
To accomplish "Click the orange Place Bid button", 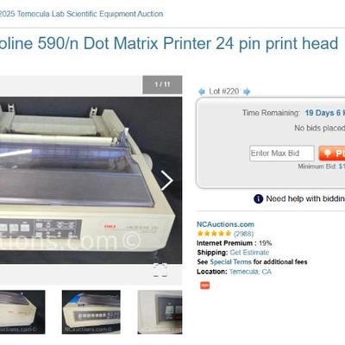I will click(x=332, y=154).
